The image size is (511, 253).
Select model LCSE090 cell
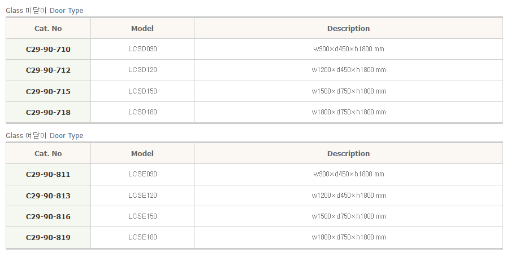(x=142, y=174)
